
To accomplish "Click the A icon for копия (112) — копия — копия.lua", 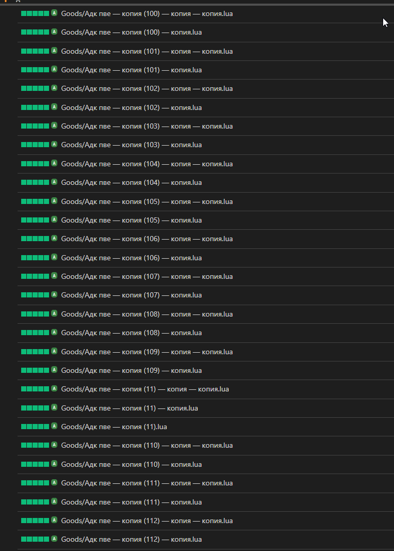I will point(54,520).
